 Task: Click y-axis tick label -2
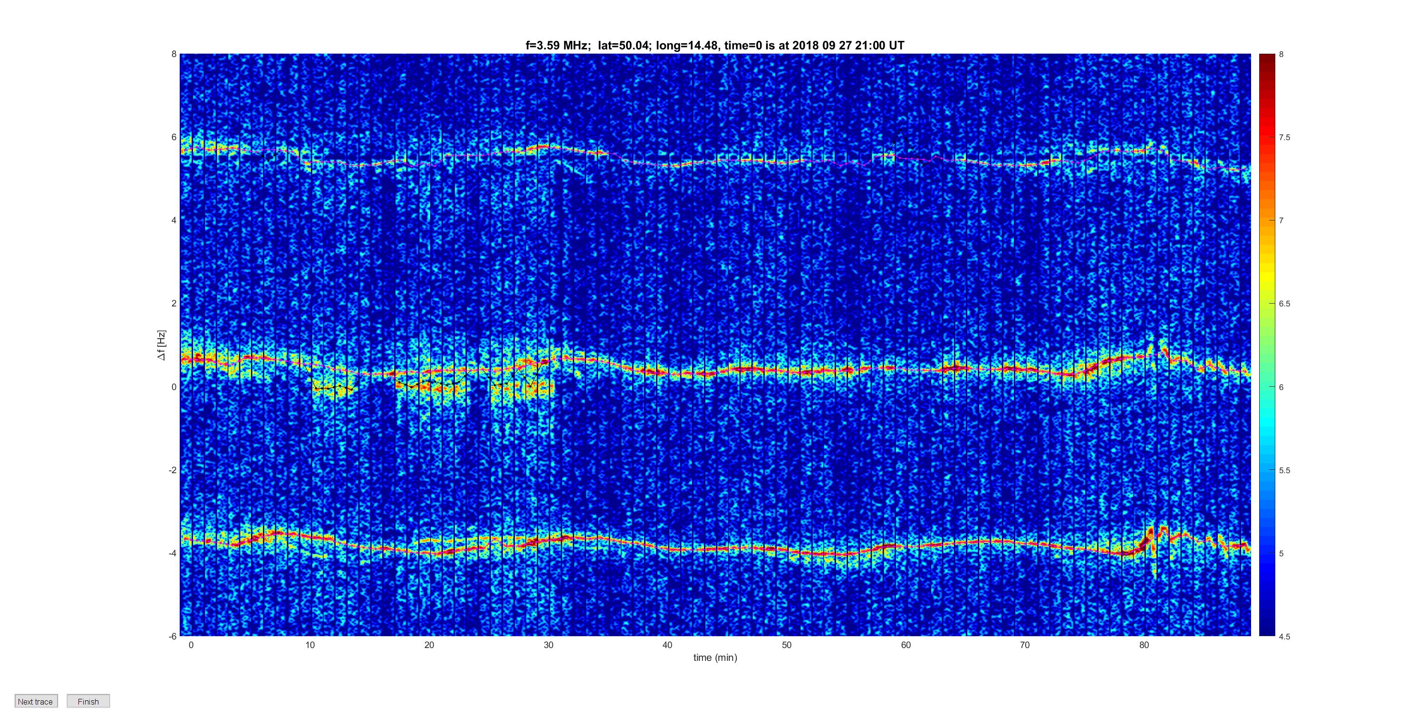coord(173,470)
